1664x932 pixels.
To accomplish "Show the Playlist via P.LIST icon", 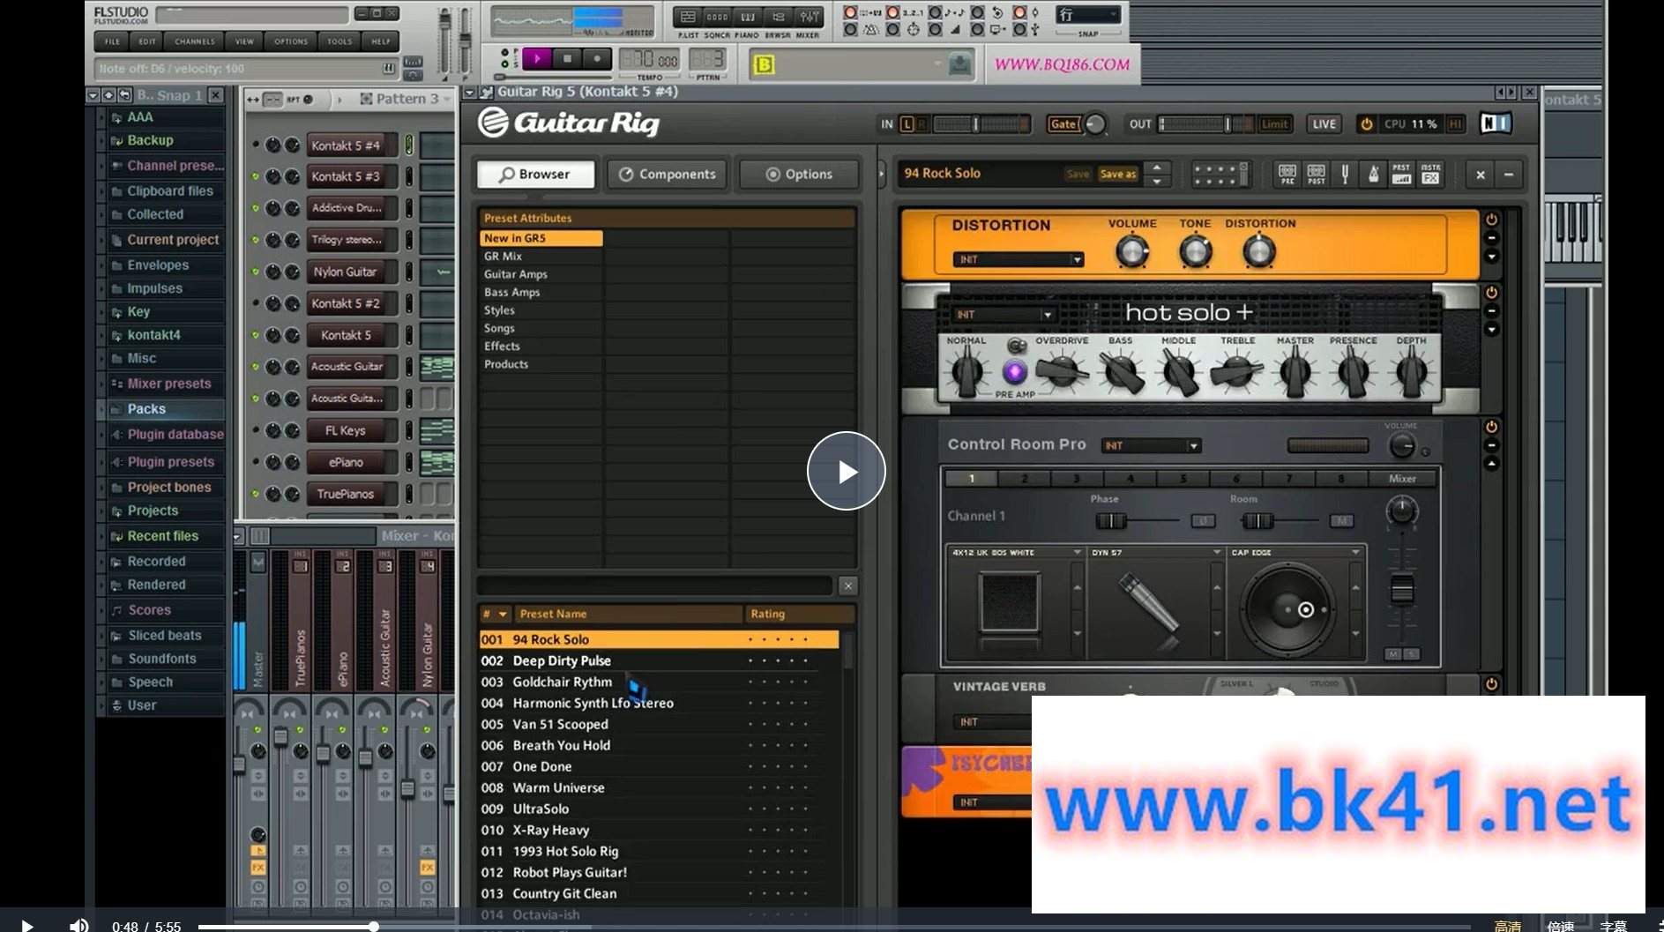I will (x=688, y=17).
